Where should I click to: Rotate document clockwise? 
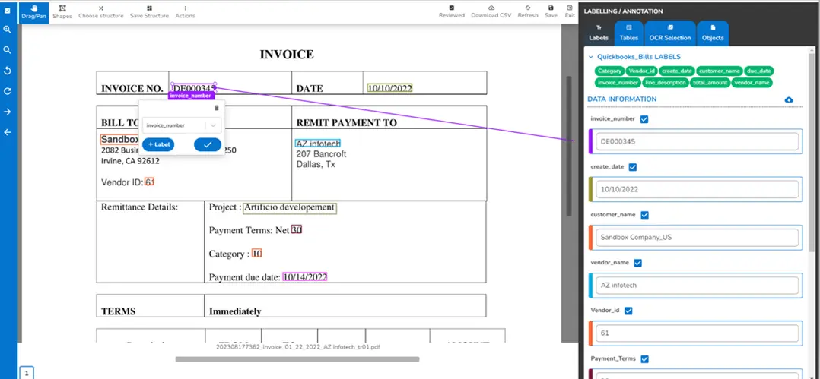point(8,91)
